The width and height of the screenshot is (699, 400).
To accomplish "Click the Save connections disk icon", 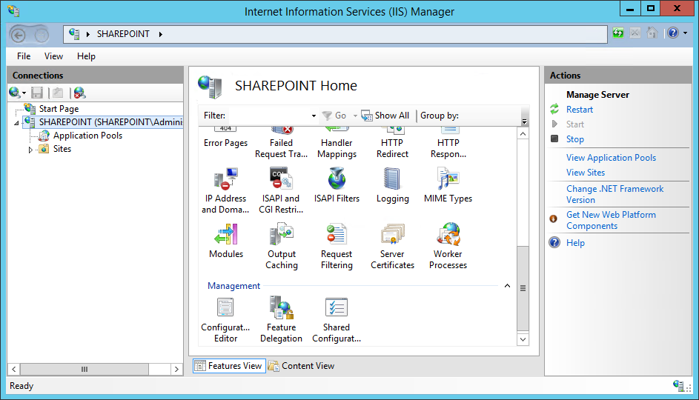I will click(37, 93).
